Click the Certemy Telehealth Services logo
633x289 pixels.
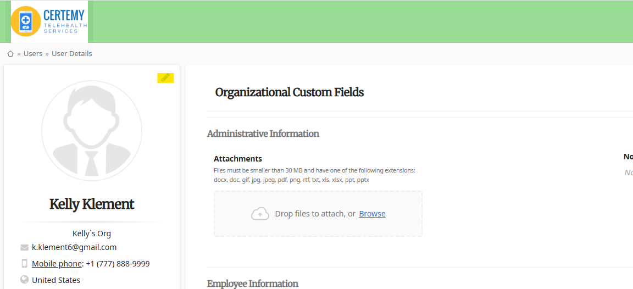click(x=49, y=22)
